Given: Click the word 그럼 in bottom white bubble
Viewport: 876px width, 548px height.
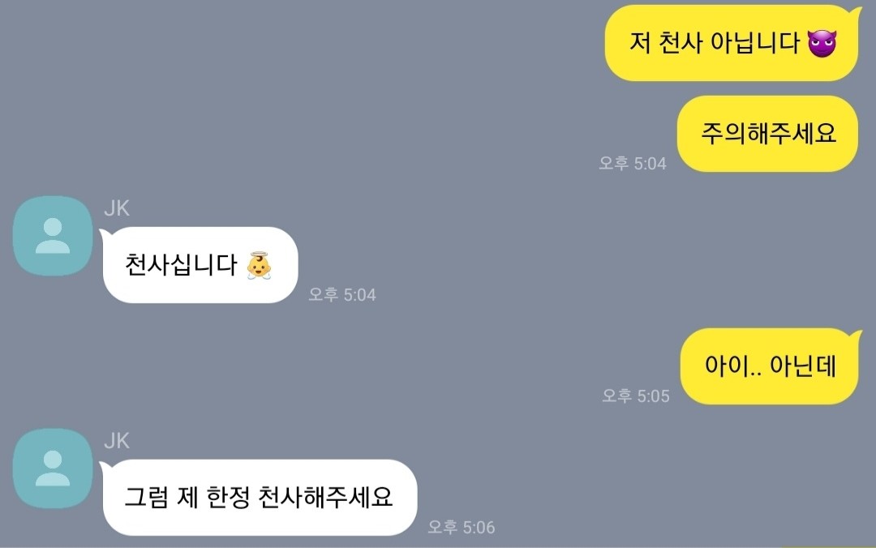Looking at the screenshot, I should (146, 497).
